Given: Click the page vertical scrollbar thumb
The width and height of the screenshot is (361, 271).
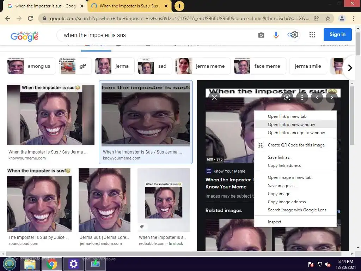Looking at the screenshot, I should (x=358, y=44).
